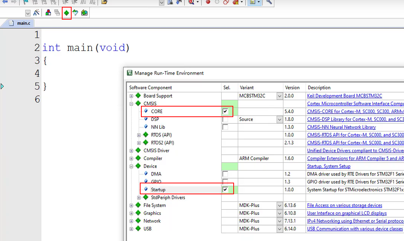404x241 pixels.
Task: Open Manage Run-Time Environment green diamond icon
Action: coord(66,13)
